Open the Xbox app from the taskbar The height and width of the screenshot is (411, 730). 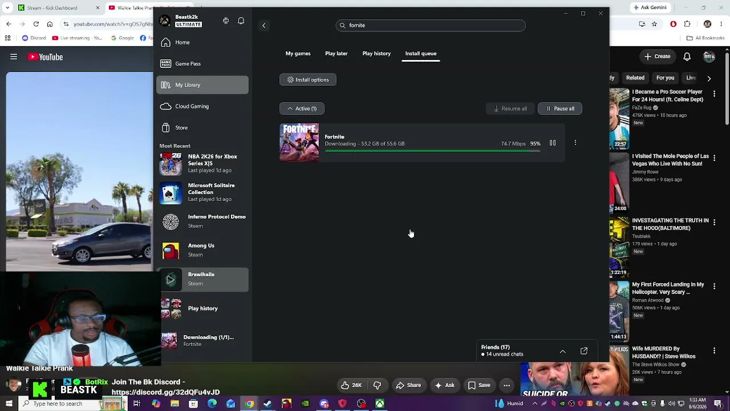(x=379, y=404)
